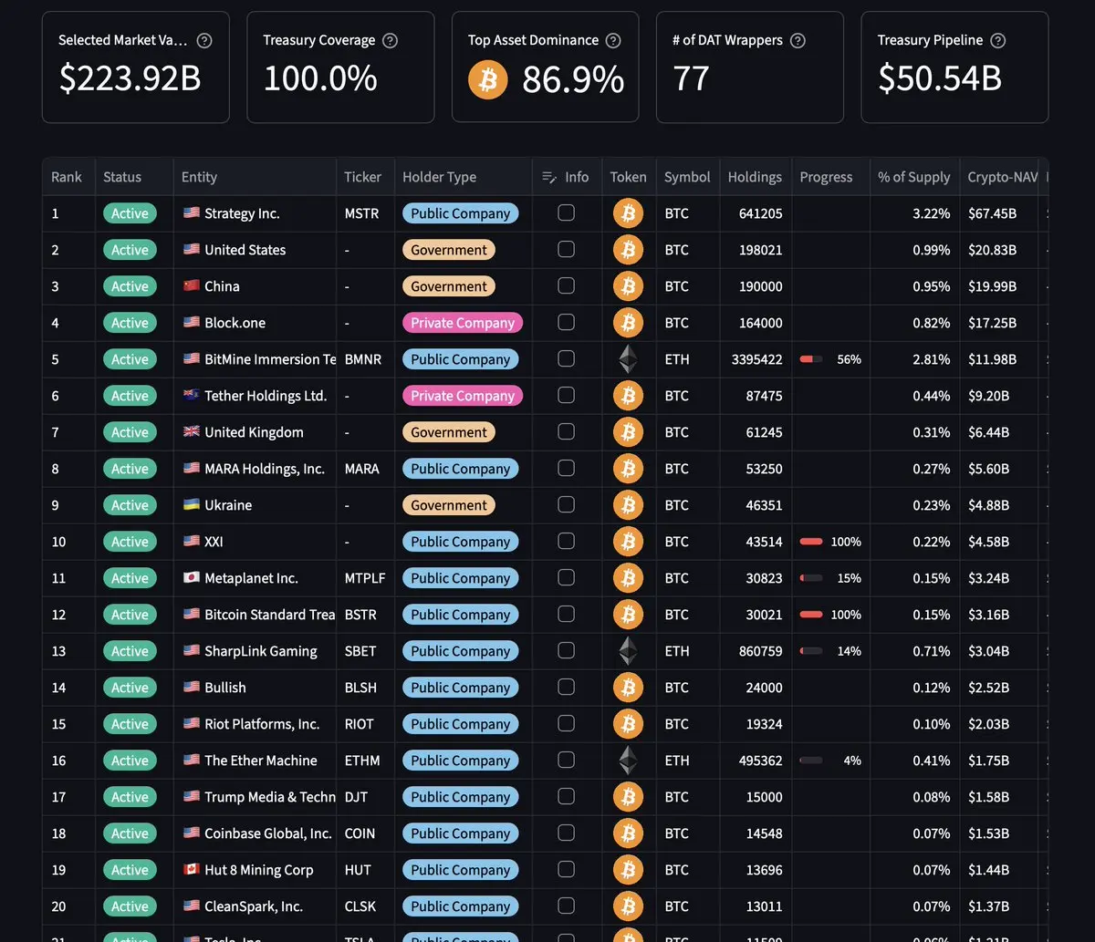Viewport: 1095px width, 942px height.
Task: Click the Rank column header
Action: pyautogui.click(x=67, y=177)
